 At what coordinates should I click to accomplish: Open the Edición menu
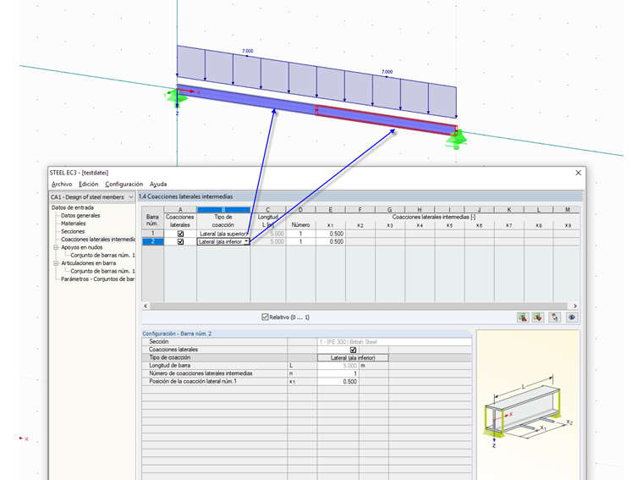click(x=89, y=185)
